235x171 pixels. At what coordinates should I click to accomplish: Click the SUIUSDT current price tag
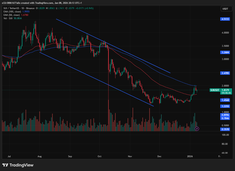point(215,90)
